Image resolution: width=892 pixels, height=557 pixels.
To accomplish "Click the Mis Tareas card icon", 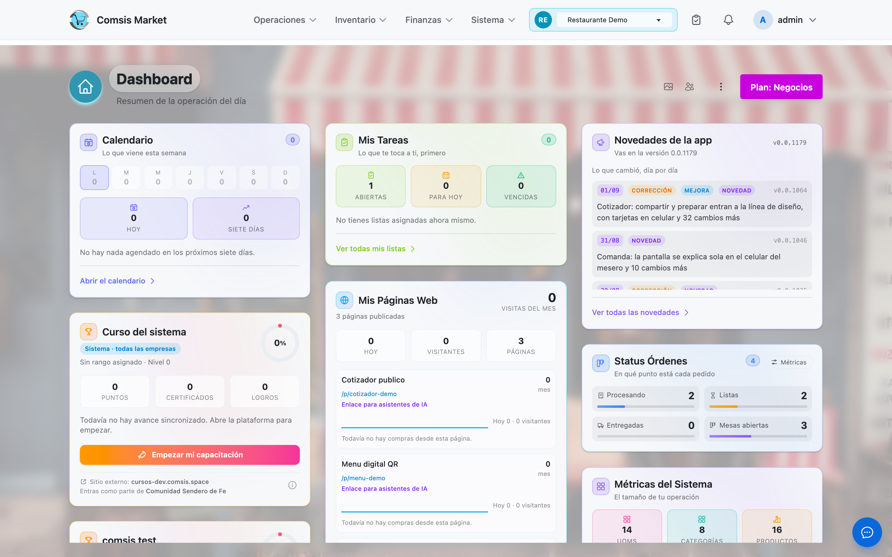I will click(x=344, y=143).
